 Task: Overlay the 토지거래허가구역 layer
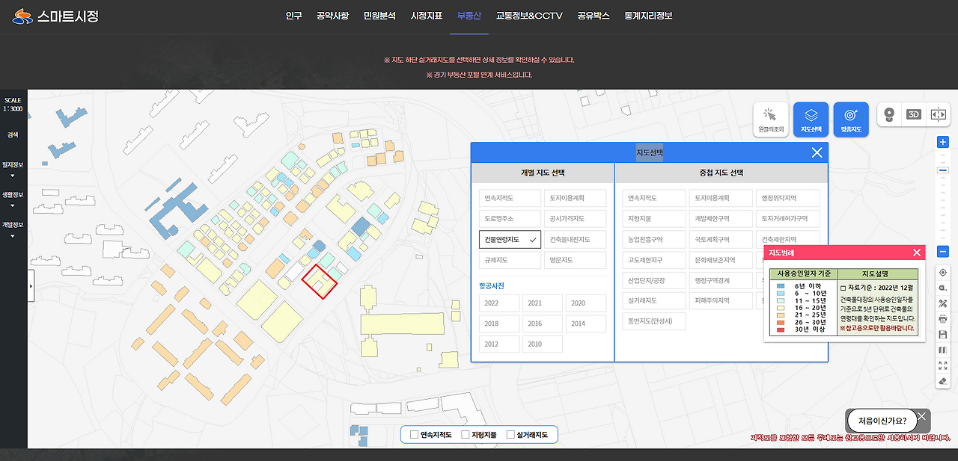pos(787,219)
